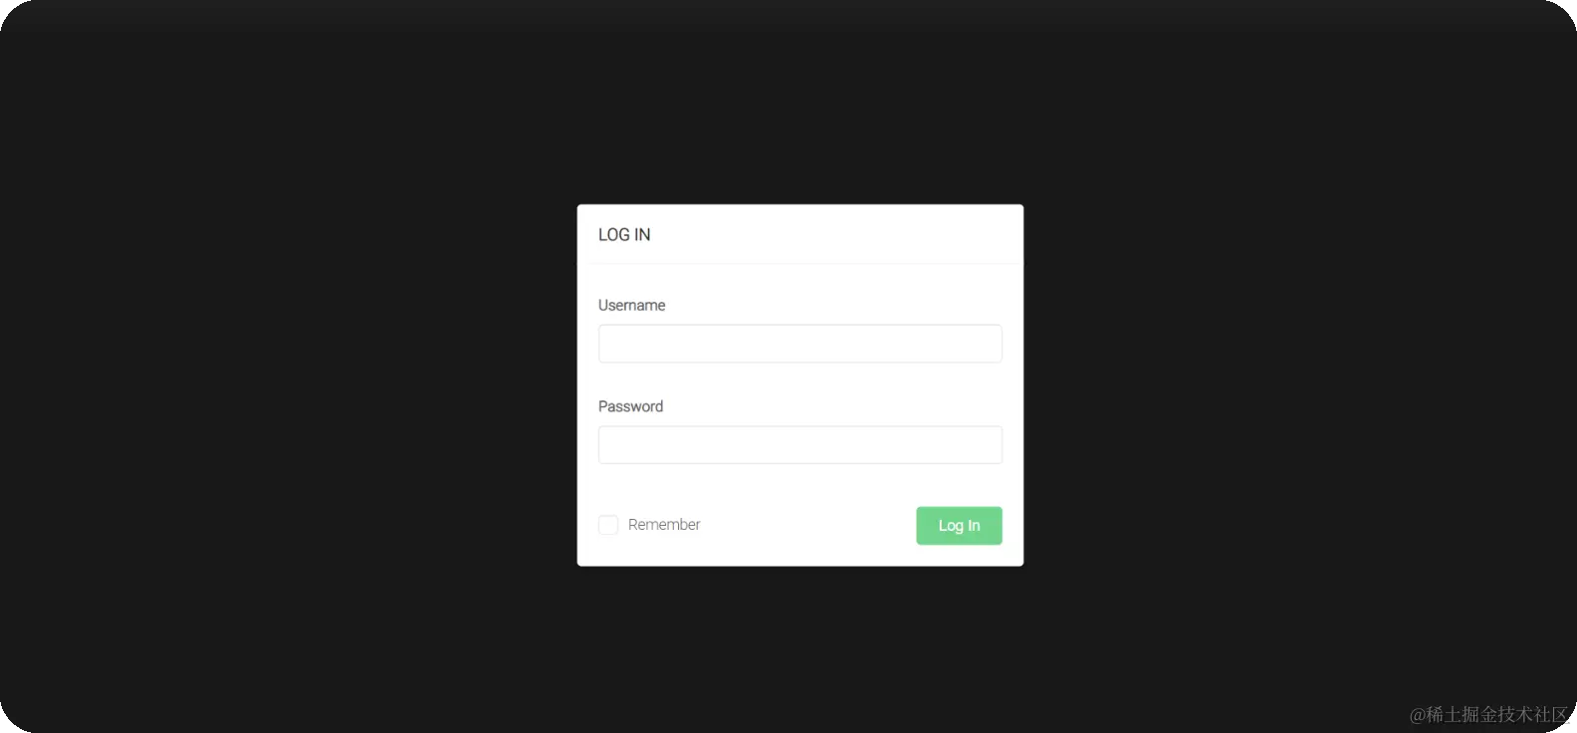1577x733 pixels.
Task: Click the header area right of LOG IN title
Action: point(836,235)
